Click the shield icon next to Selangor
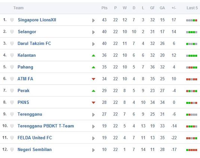This screenshot has height=158, width=200. [x=12, y=32]
